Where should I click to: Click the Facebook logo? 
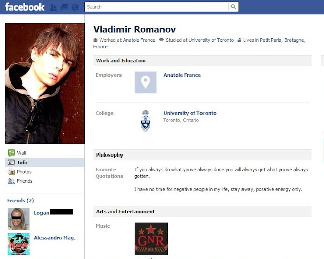pyautogui.click(x=24, y=7)
